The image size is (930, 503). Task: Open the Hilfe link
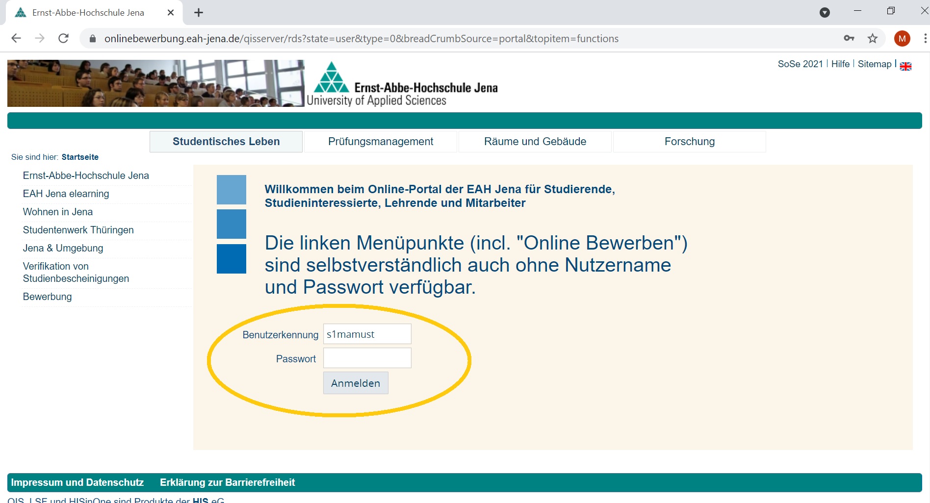pyautogui.click(x=840, y=64)
